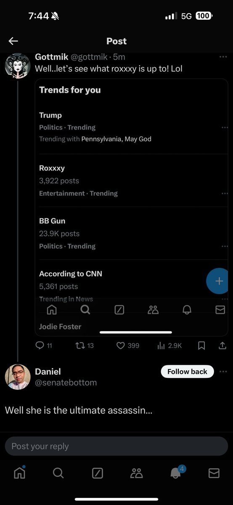Open Gottmik's profile avatar
233x505 pixels.
[18, 65]
